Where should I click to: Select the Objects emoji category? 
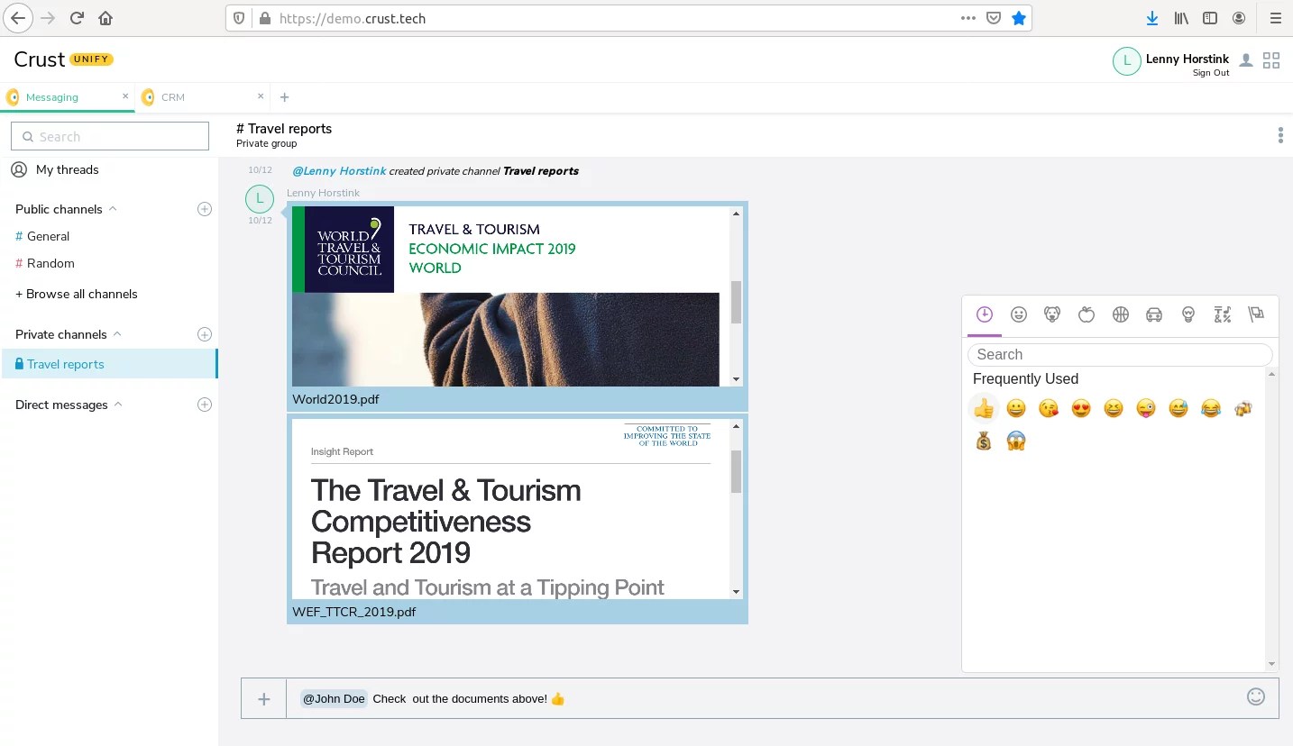[x=1188, y=314]
